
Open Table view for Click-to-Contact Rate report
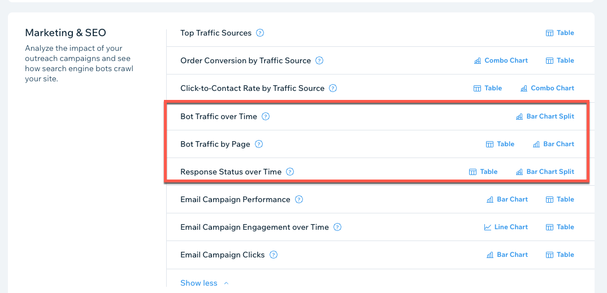487,88
